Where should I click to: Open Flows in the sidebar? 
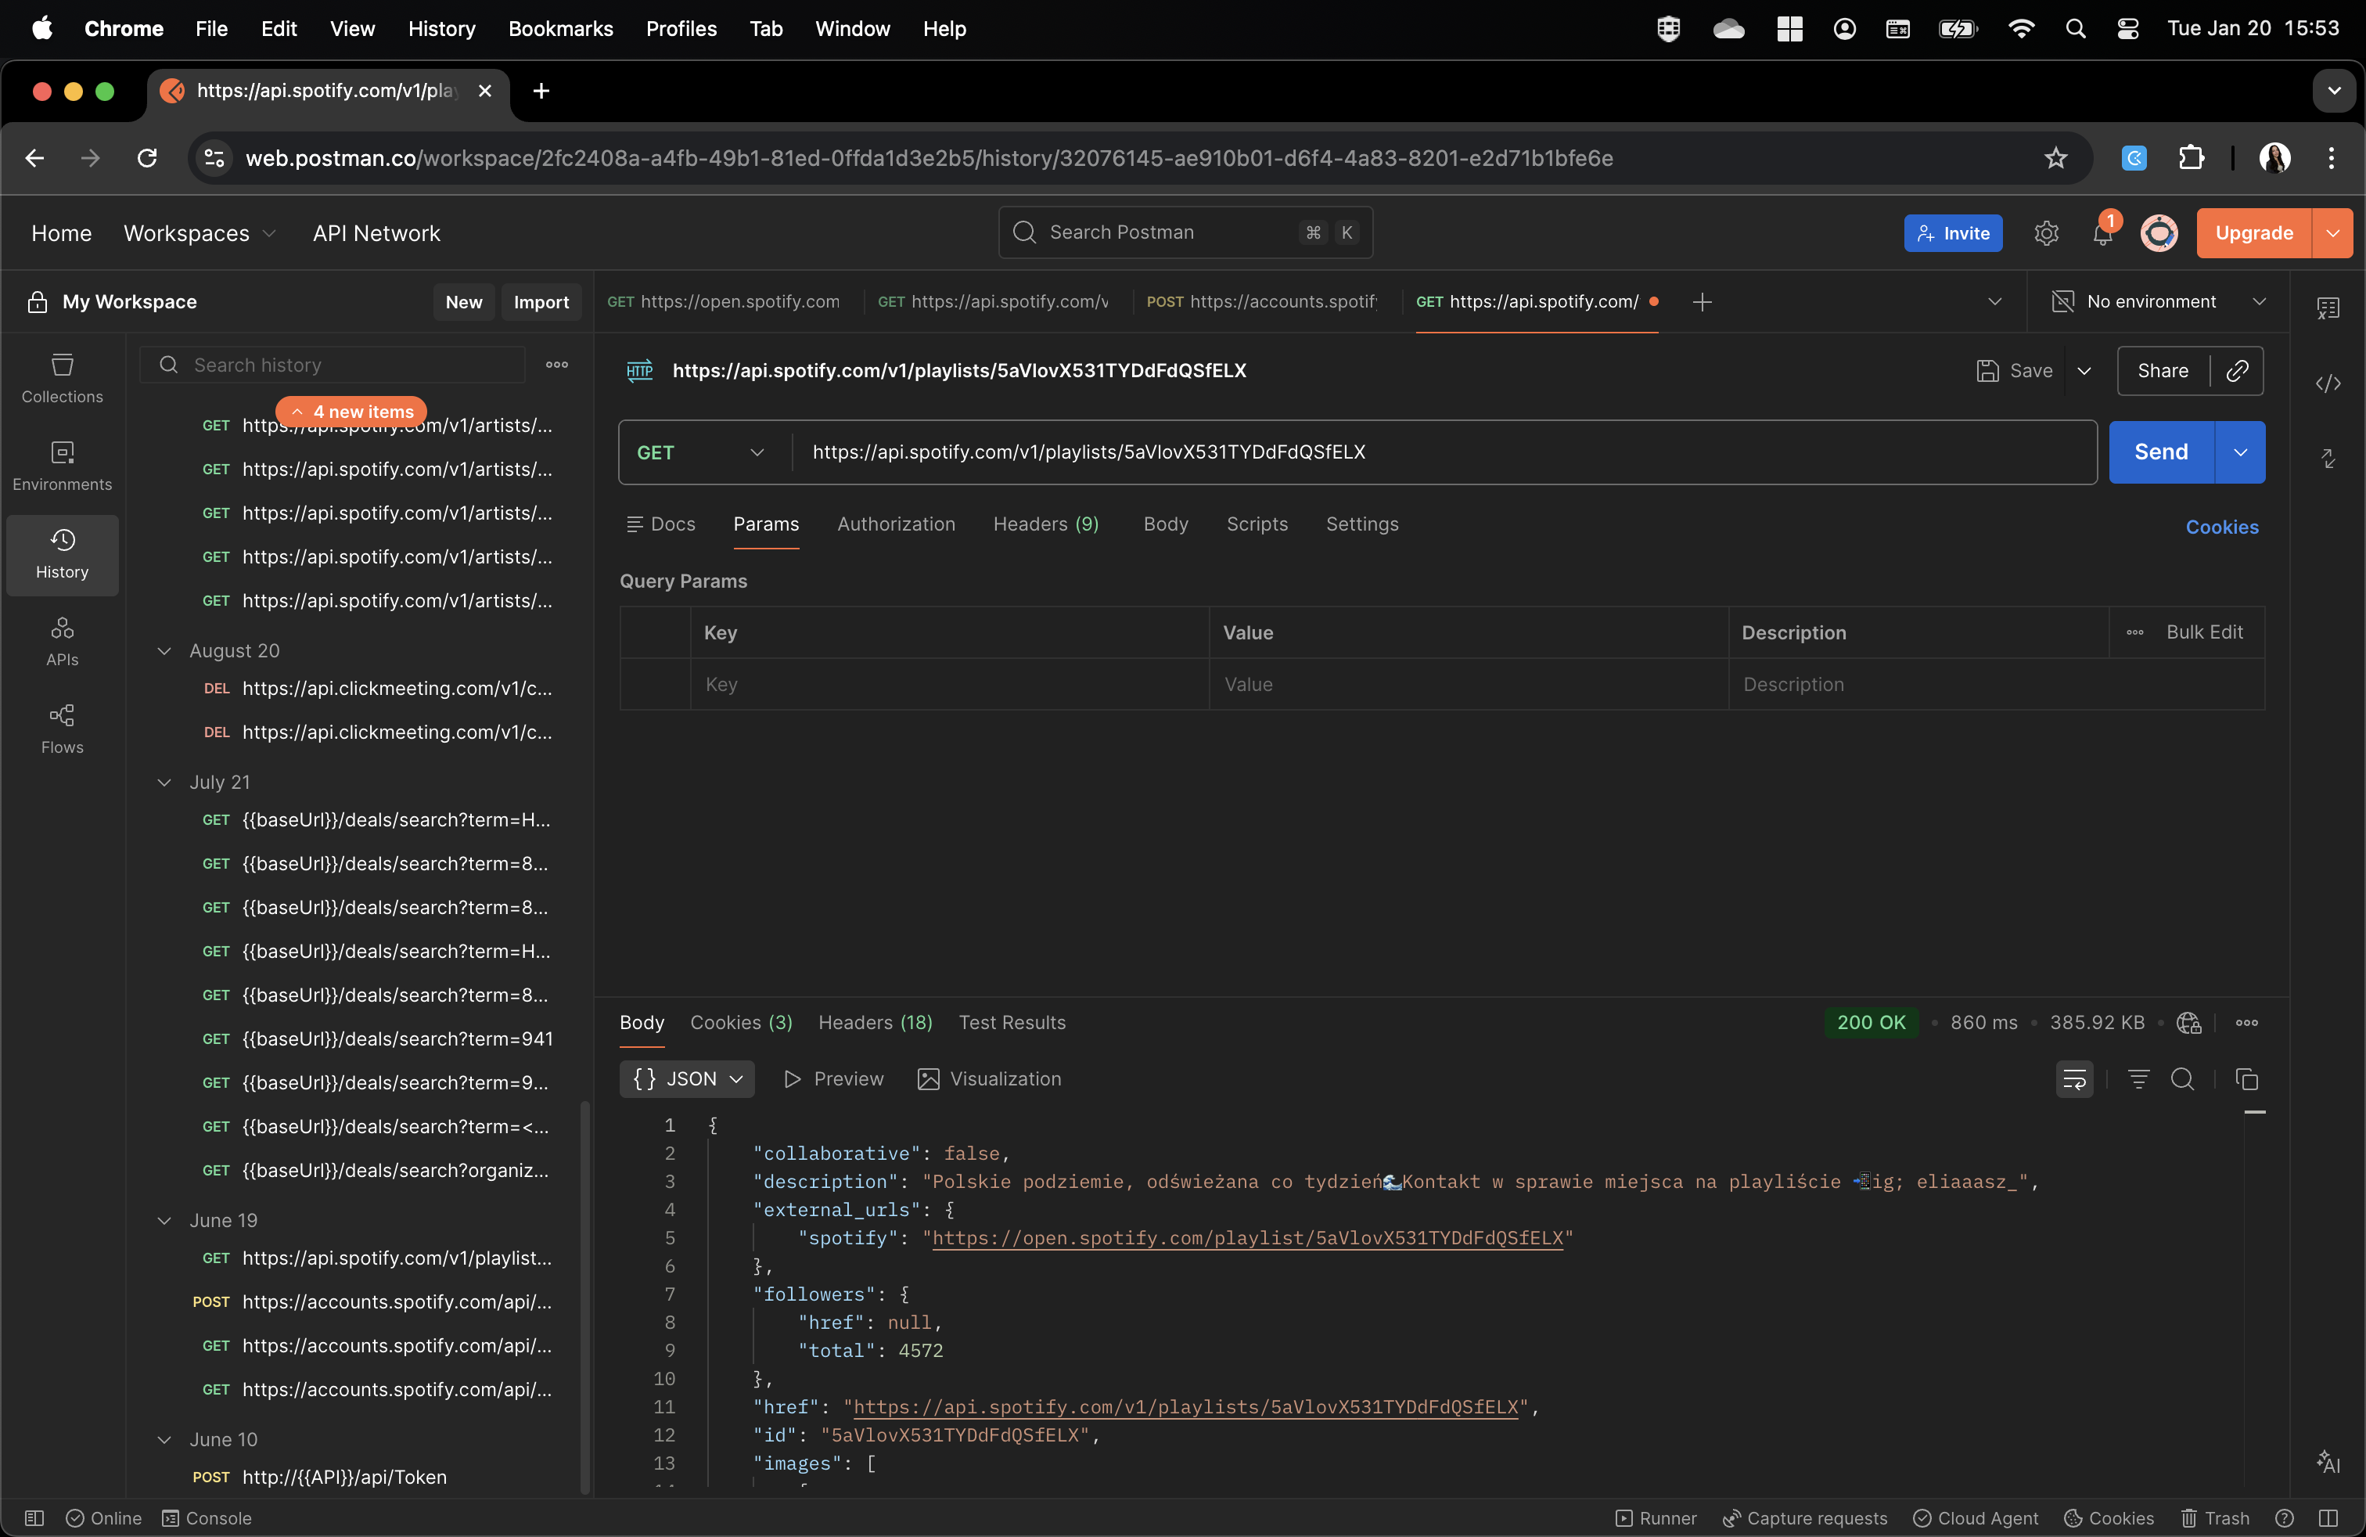pos(62,729)
